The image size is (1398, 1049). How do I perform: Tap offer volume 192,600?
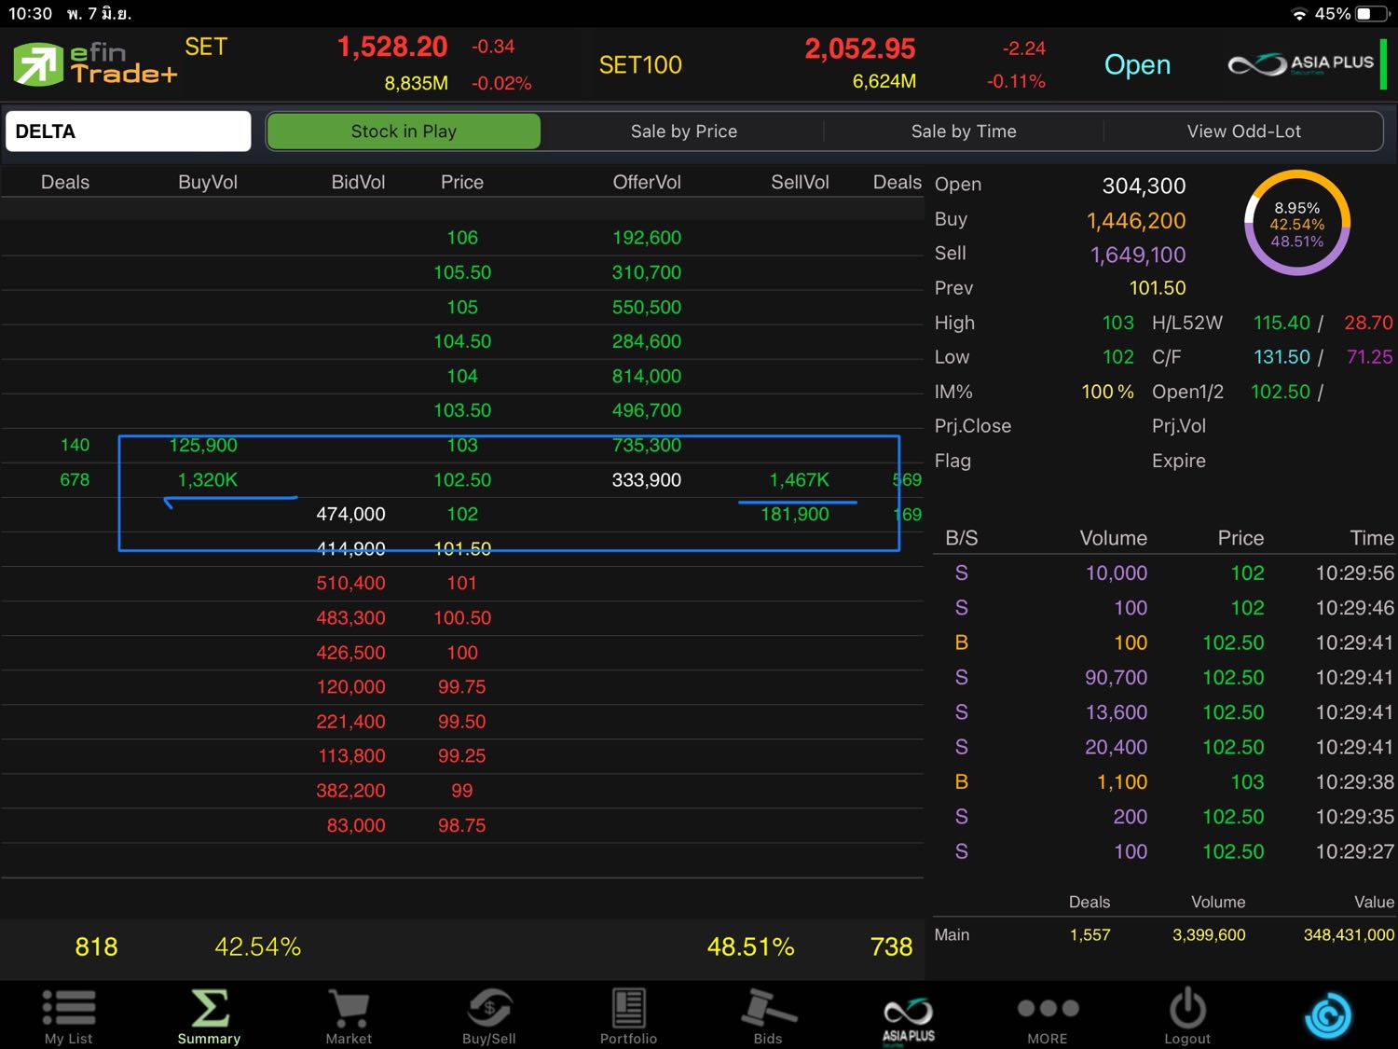(647, 238)
